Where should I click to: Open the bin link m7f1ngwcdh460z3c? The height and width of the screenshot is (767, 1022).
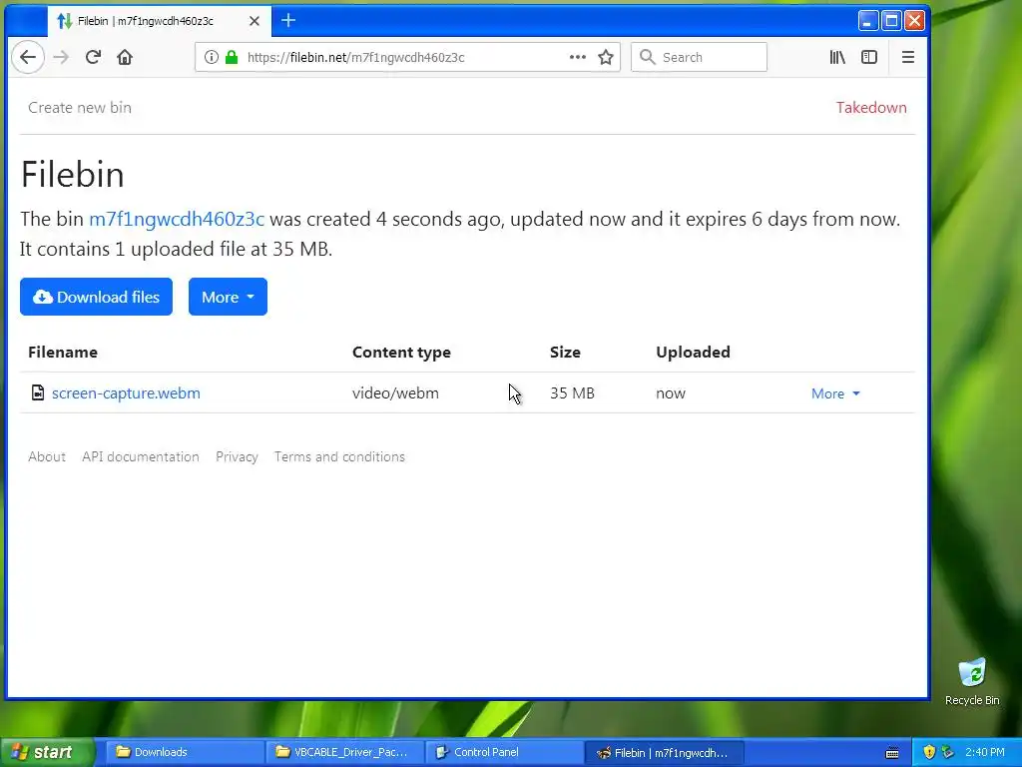point(177,219)
